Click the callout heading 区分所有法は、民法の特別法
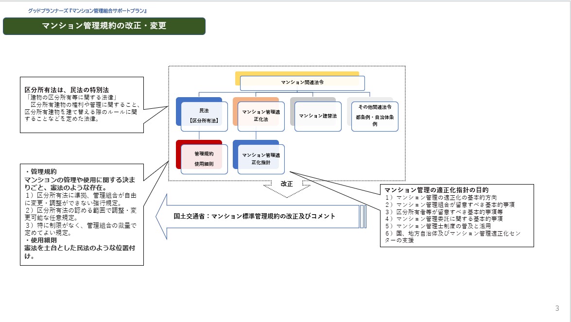This screenshot has height=322, width=571. (x=67, y=90)
